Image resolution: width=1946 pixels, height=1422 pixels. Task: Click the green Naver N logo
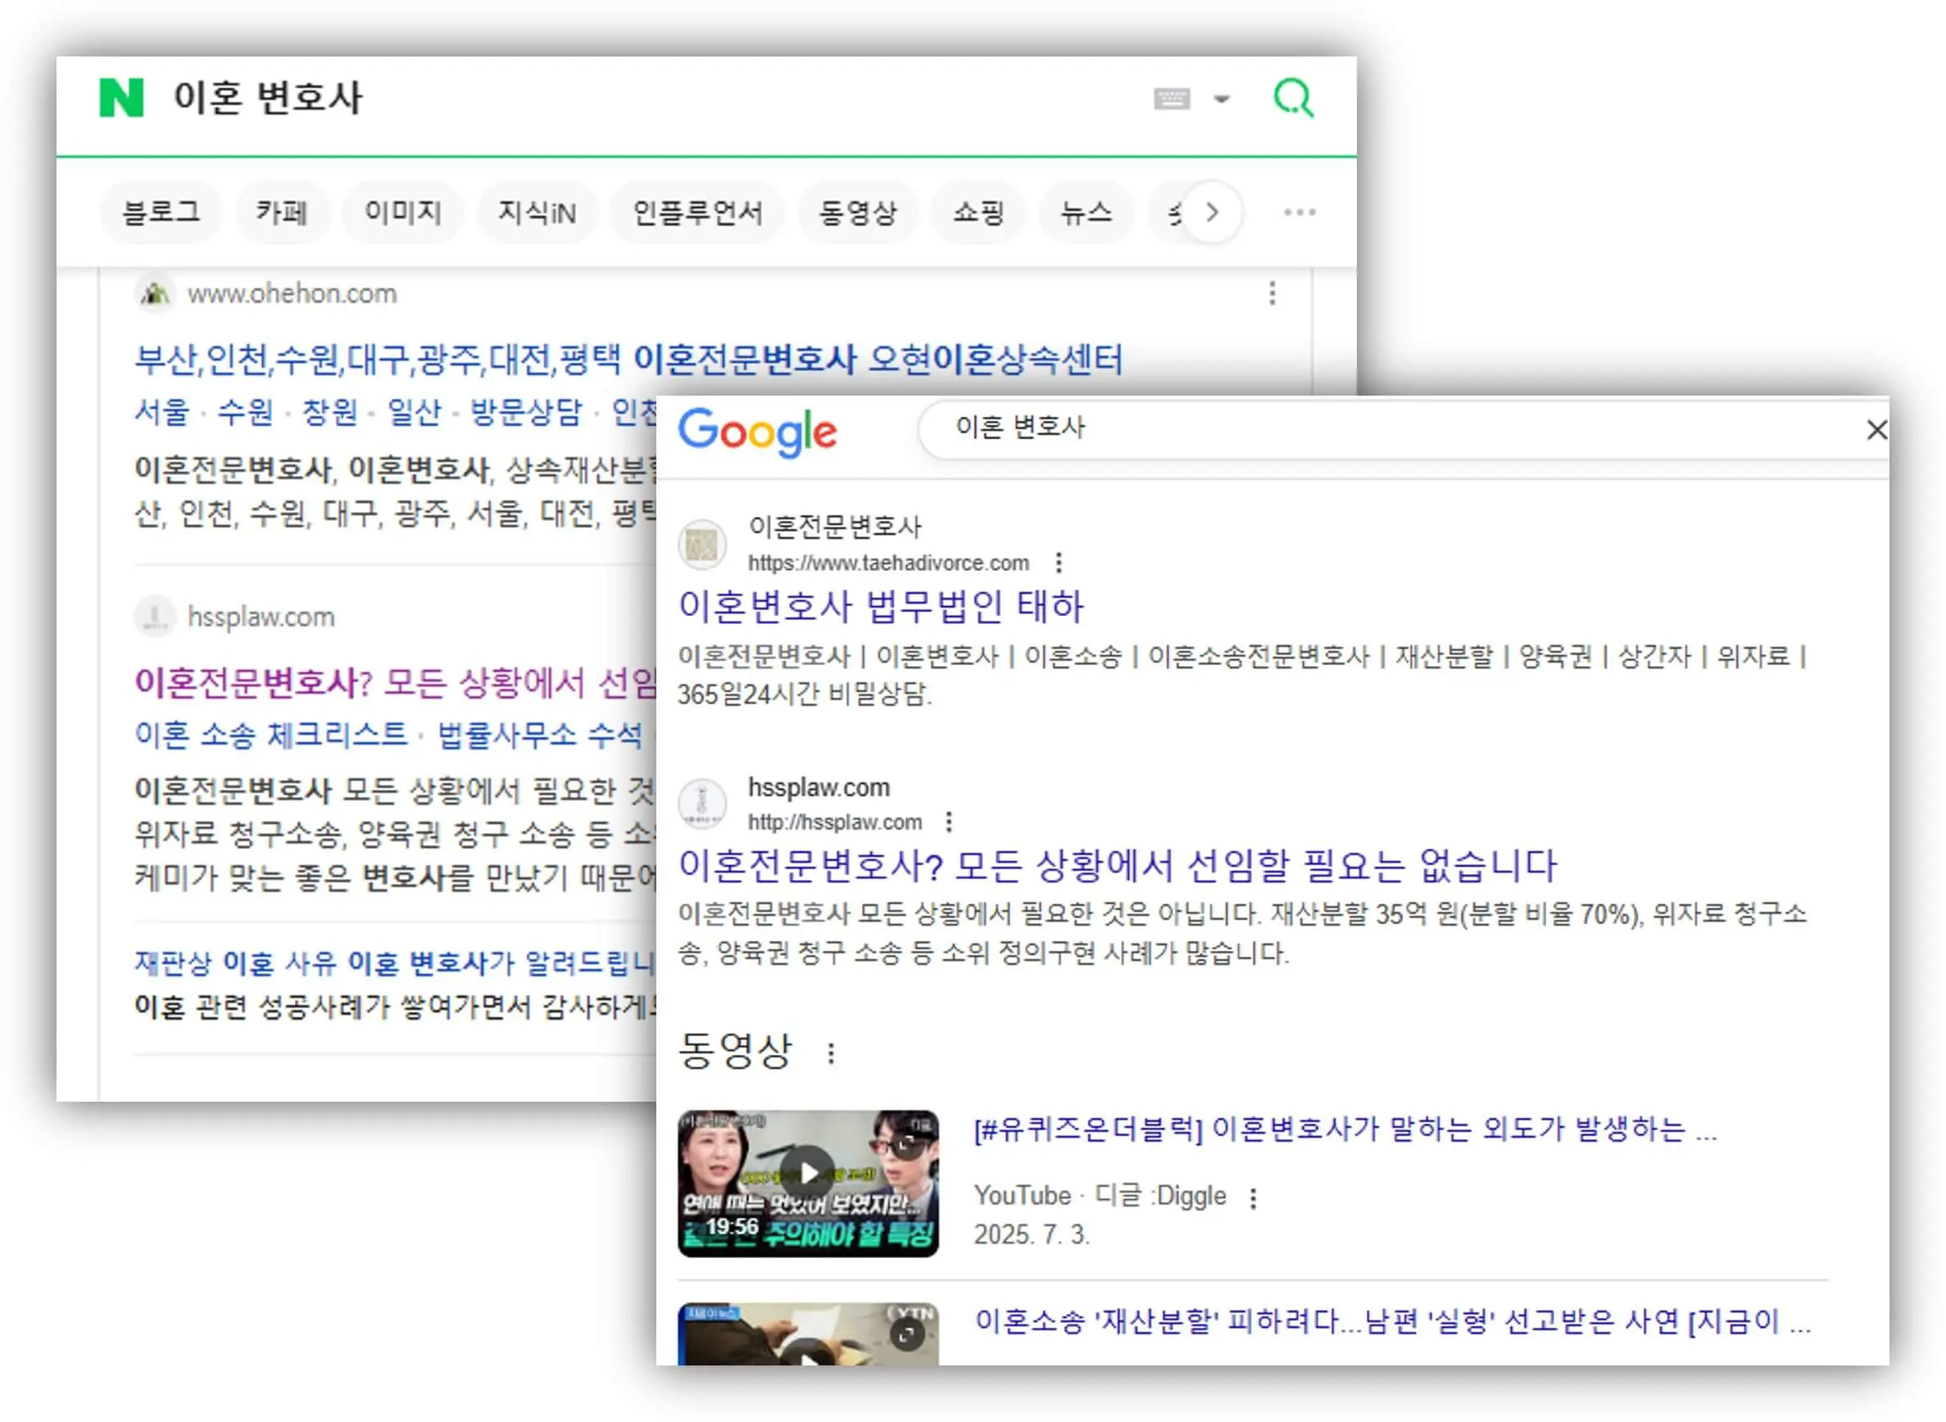click(x=121, y=97)
